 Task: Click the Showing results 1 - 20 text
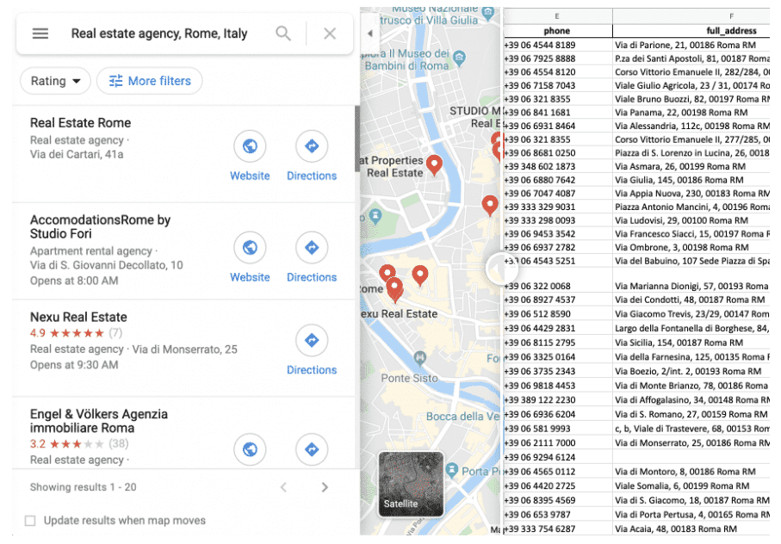click(84, 487)
